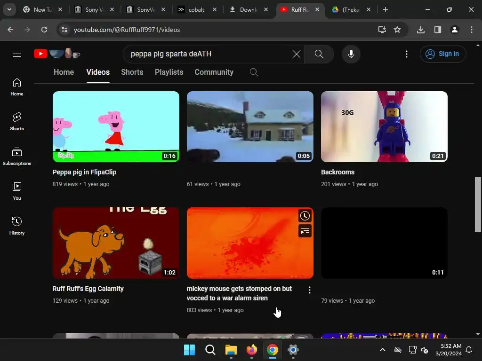
Task: Switch to the channel Home tab
Action: point(64,72)
